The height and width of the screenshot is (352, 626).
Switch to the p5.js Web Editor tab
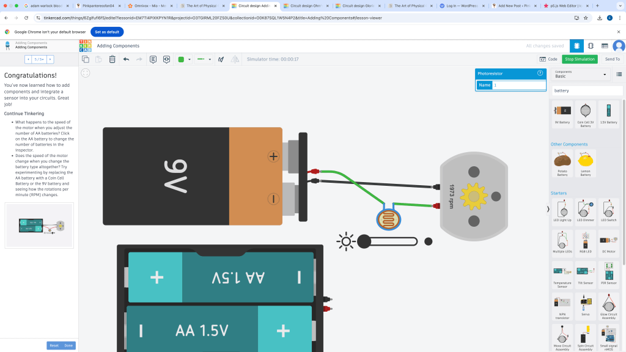click(564, 5)
